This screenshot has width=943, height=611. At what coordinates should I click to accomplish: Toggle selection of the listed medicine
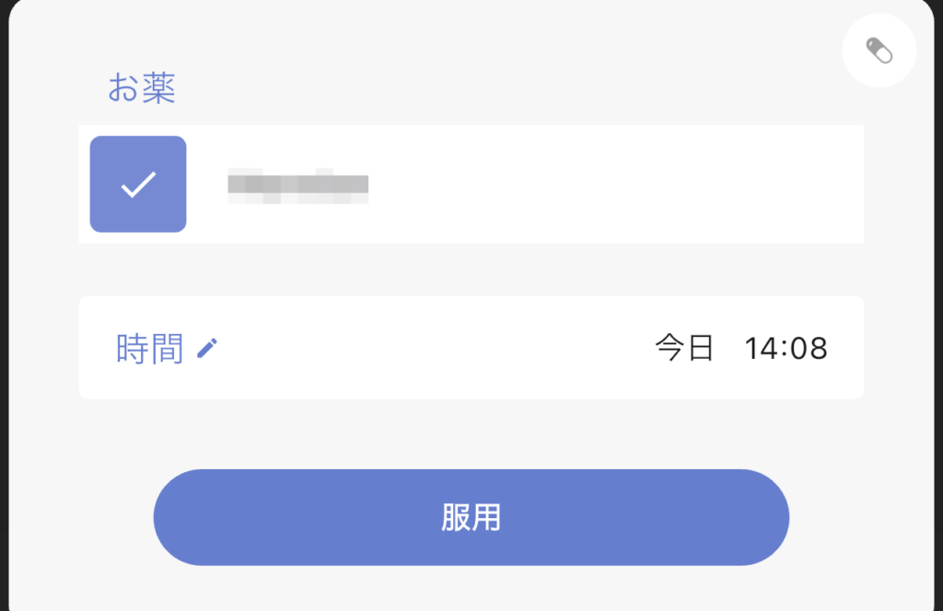(138, 184)
